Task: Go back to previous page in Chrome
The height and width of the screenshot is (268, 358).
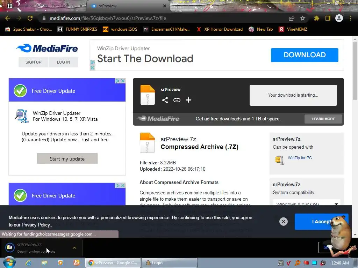Action: click(8, 18)
